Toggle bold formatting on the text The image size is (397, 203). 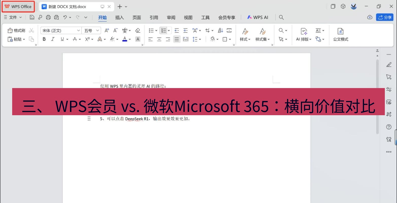tap(44, 39)
